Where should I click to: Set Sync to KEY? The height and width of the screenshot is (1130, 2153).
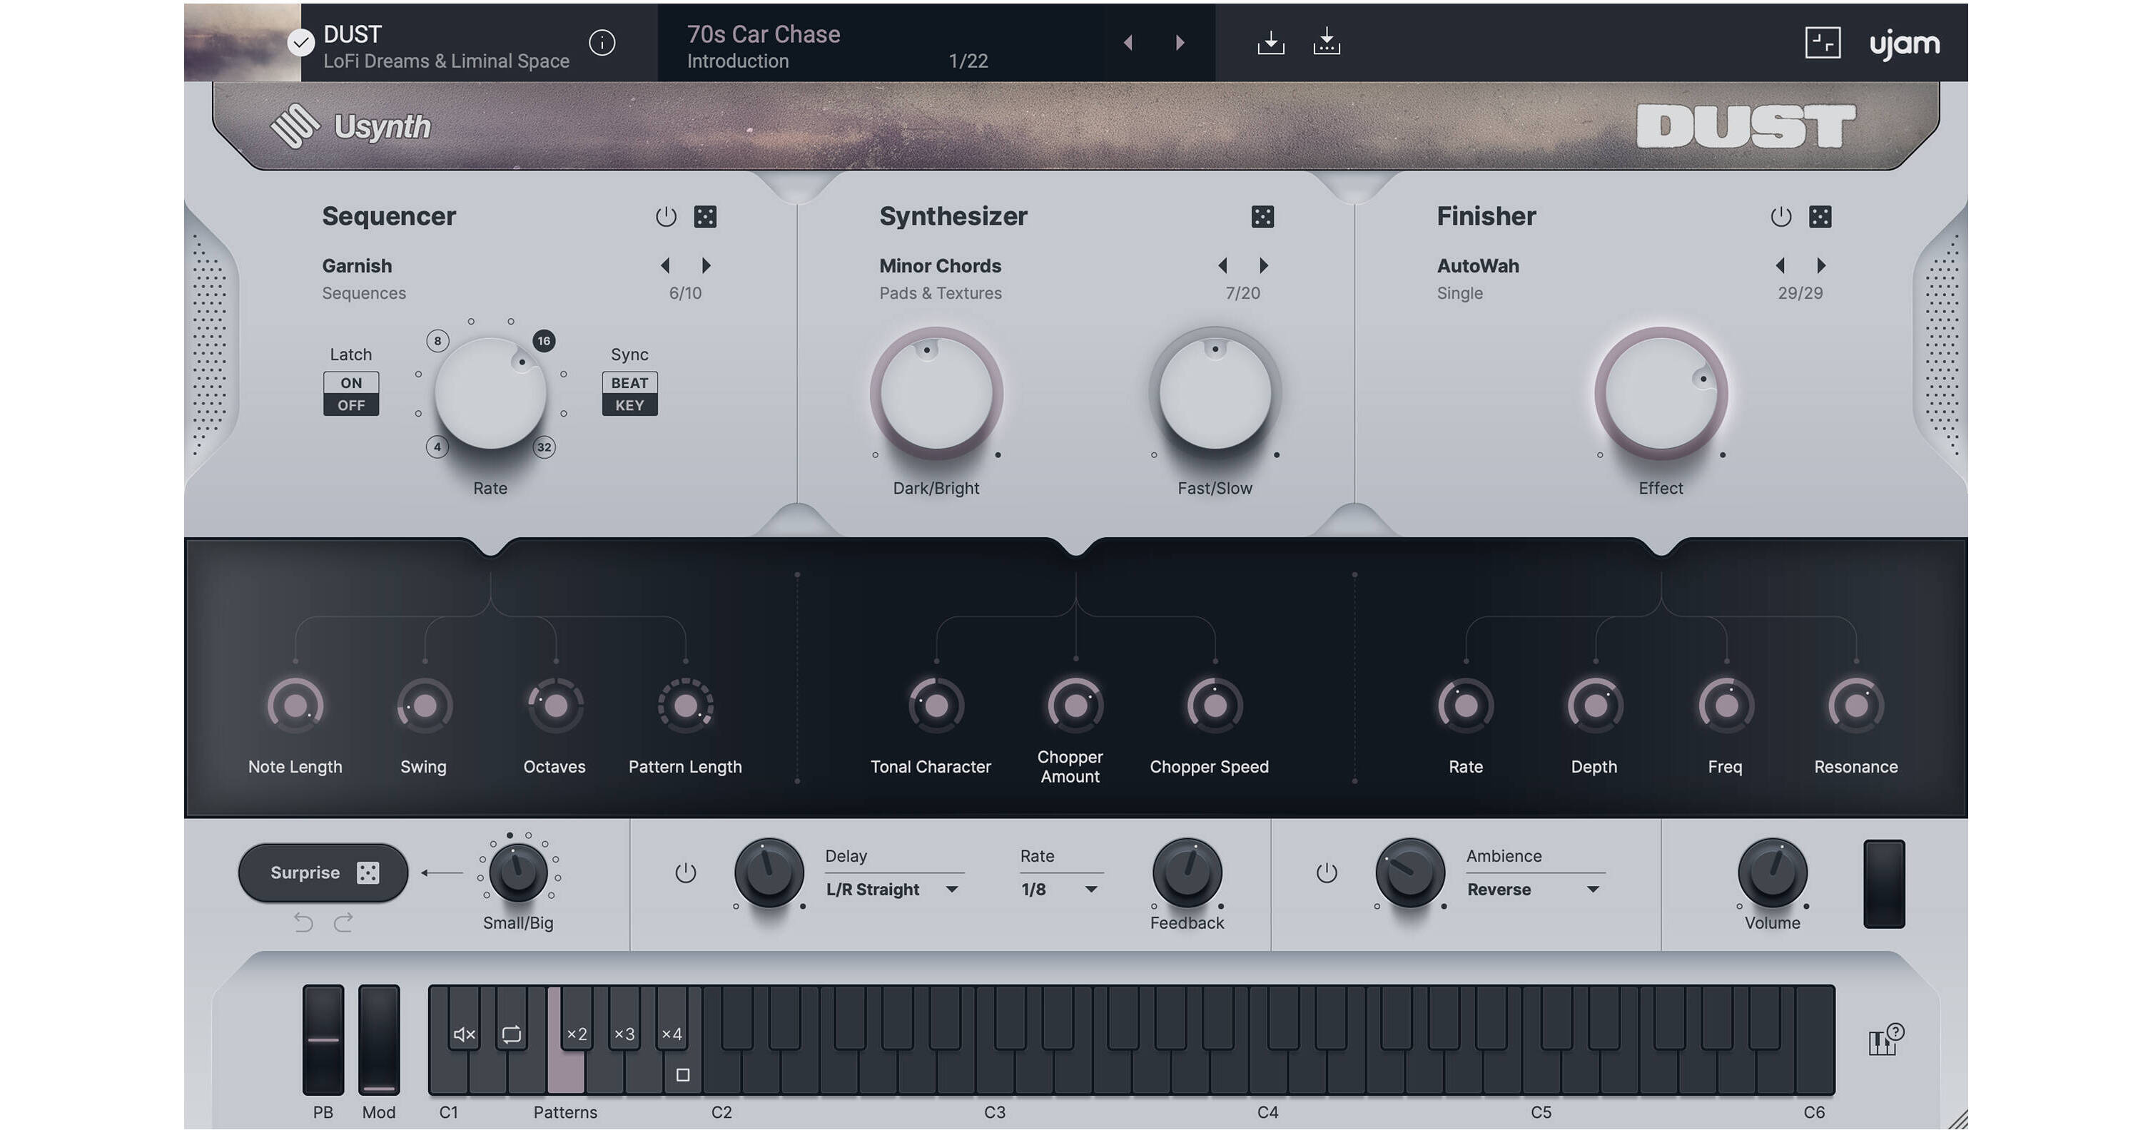pyautogui.click(x=629, y=405)
